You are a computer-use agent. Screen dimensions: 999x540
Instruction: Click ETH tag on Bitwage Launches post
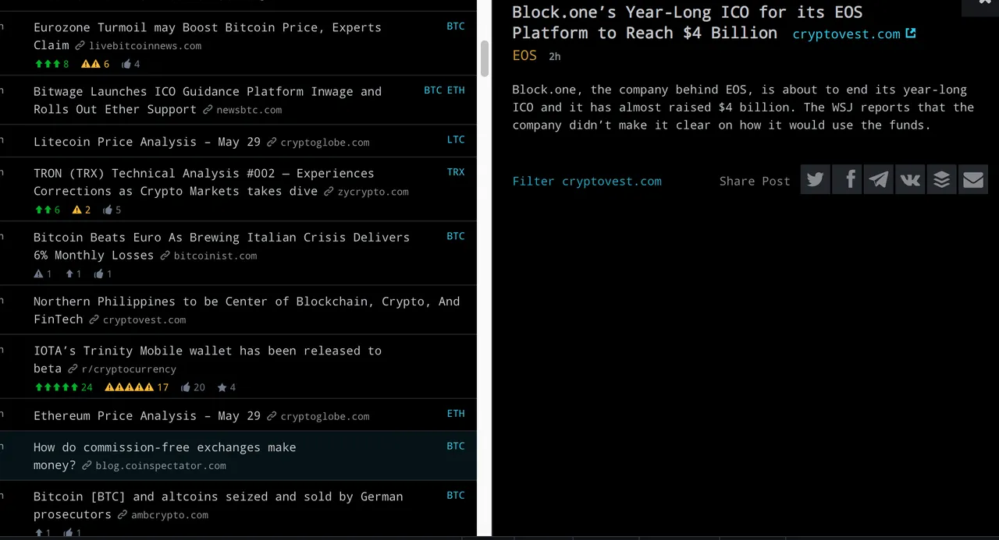(x=456, y=90)
